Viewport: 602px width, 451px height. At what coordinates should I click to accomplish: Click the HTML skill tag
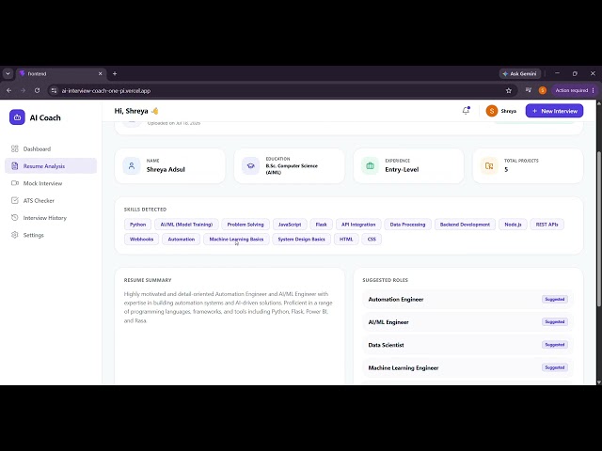click(346, 239)
